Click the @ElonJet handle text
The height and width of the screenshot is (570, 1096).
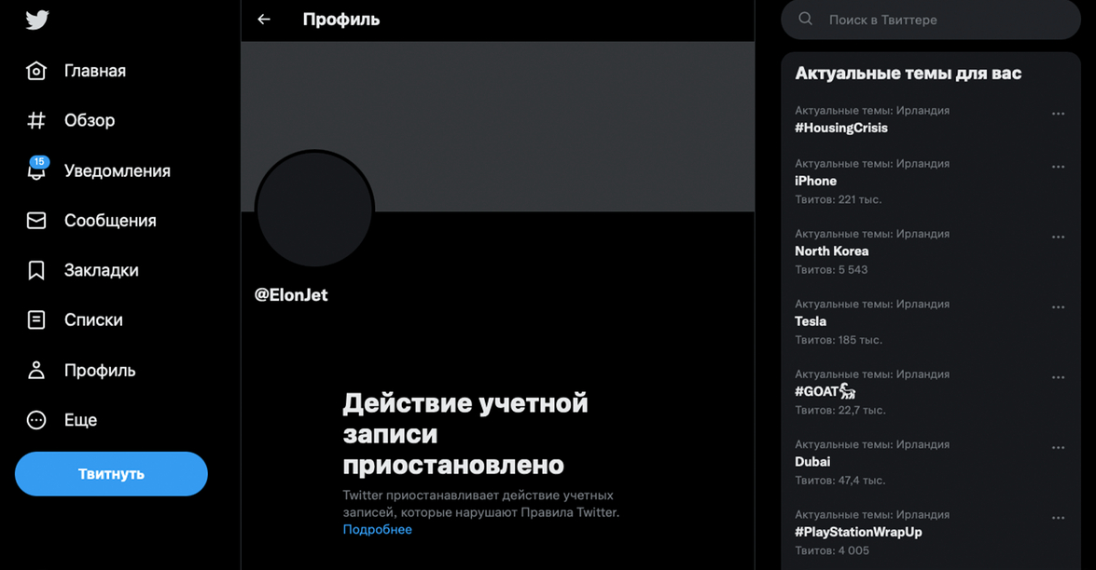click(x=291, y=295)
